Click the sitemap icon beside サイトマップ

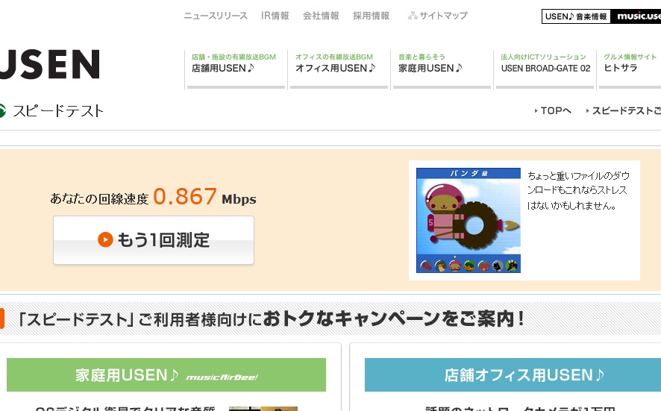coord(413,16)
